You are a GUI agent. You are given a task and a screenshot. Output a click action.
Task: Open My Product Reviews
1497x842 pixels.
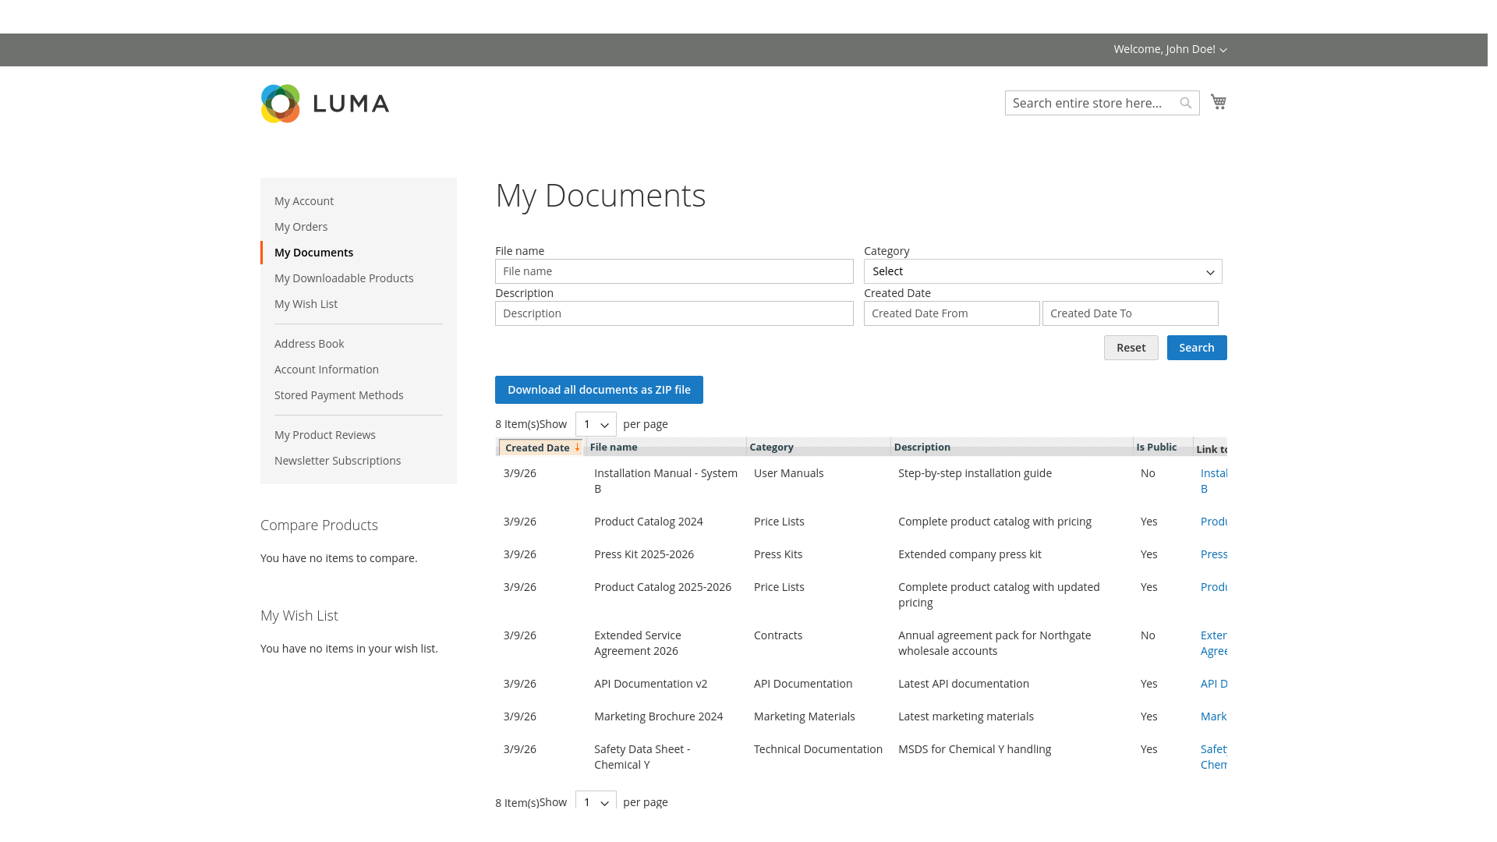325,435
